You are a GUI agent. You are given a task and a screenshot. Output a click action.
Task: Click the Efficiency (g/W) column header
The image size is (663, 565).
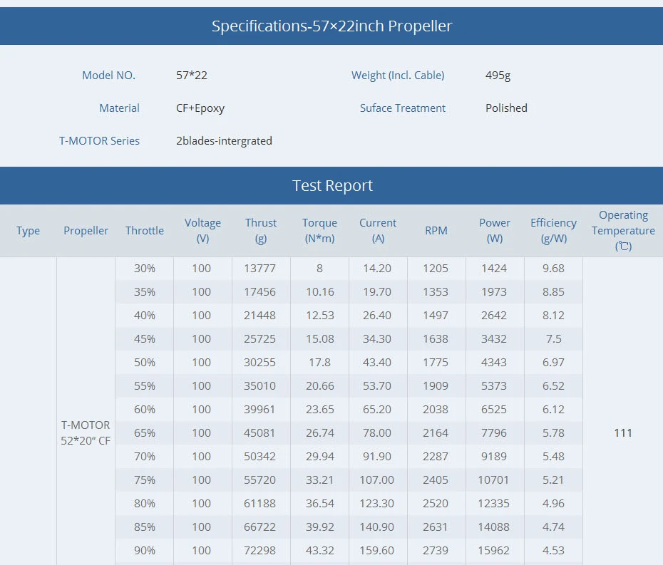point(553,231)
